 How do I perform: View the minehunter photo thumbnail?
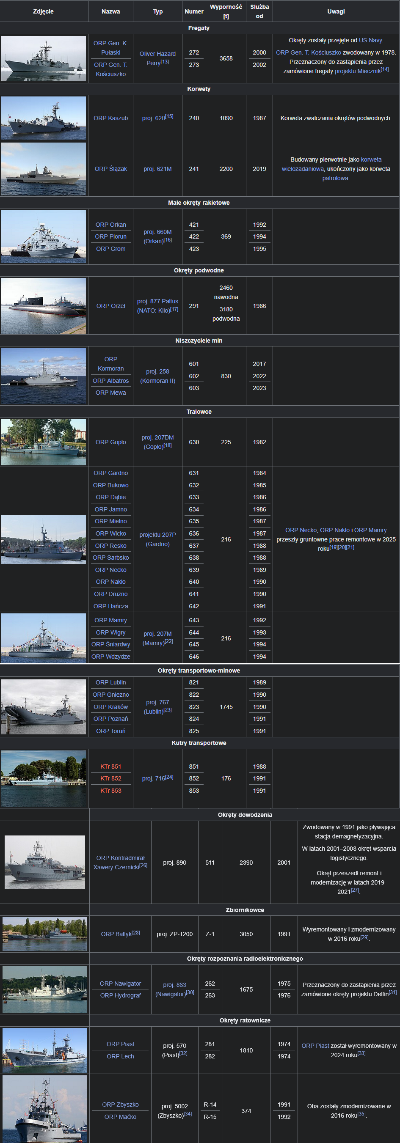pos(44,376)
